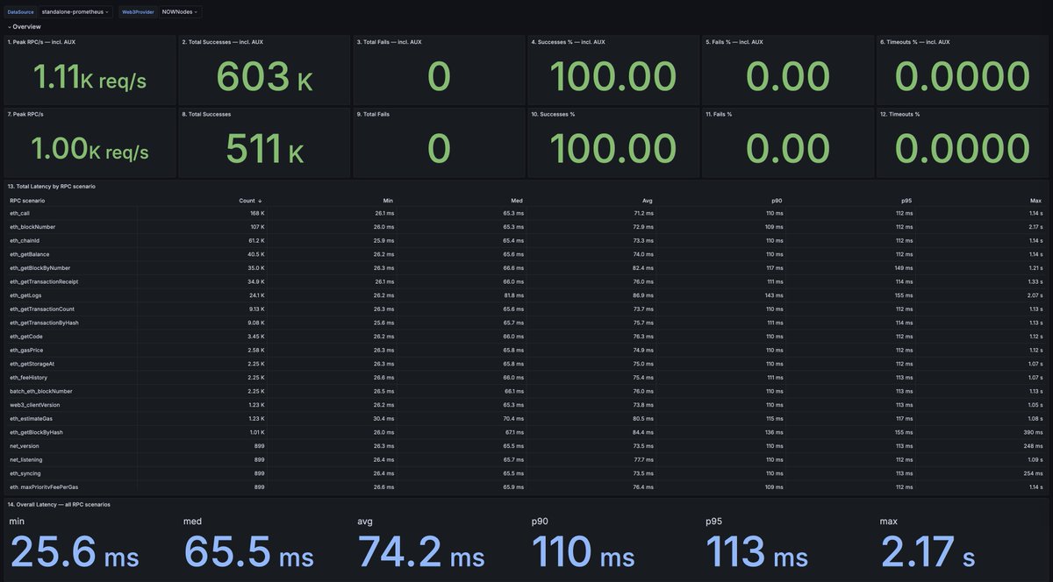Open panel title '9. Total Fails'
Image resolution: width=1053 pixels, height=582 pixels.
coord(375,114)
